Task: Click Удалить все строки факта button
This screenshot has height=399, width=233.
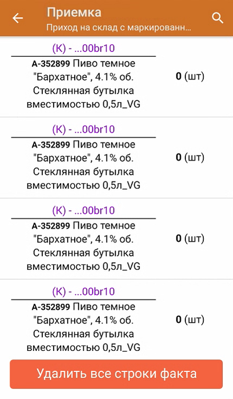Action: click(116, 374)
